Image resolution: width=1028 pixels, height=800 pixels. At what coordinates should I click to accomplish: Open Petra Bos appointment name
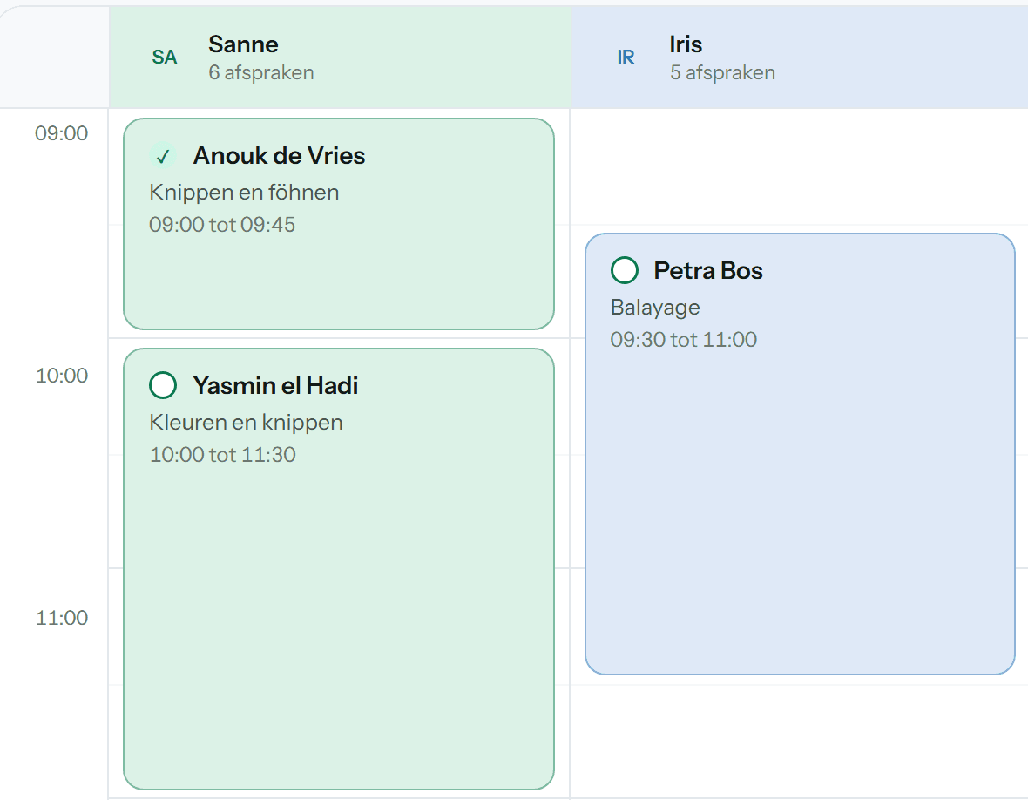click(x=708, y=271)
